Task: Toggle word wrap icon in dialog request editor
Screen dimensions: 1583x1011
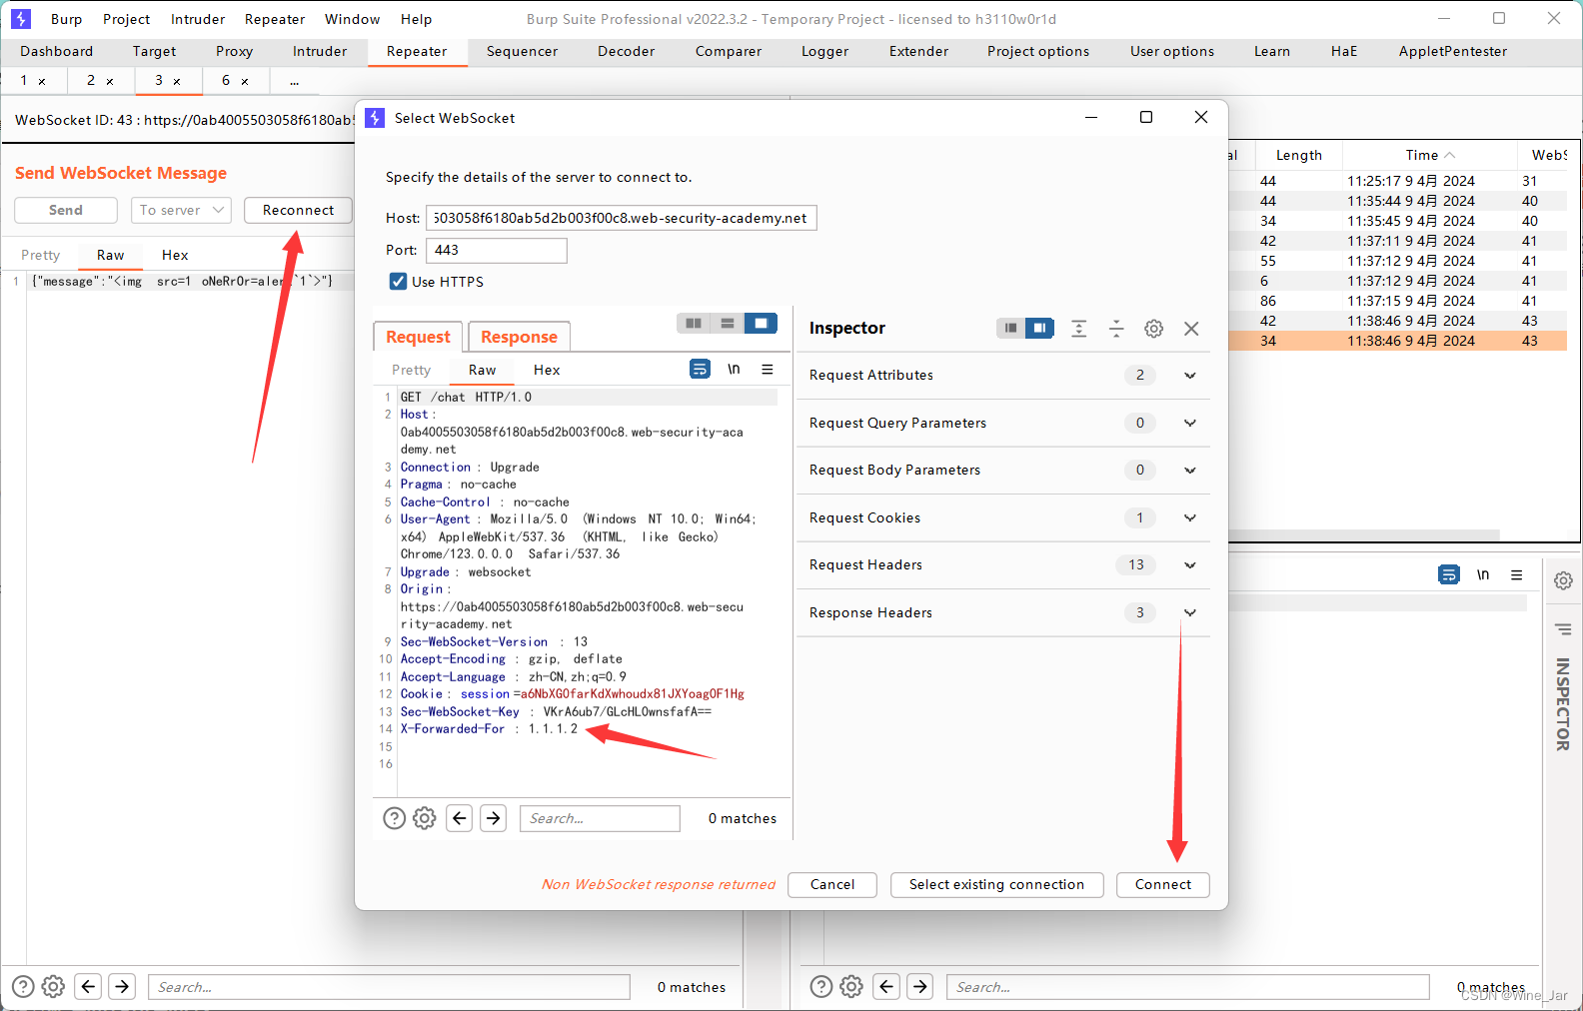Action: (700, 370)
